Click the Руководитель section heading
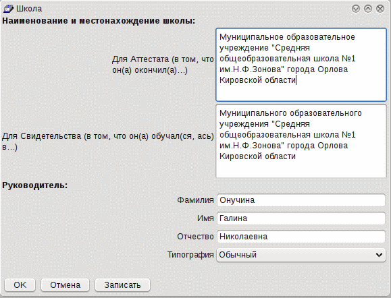This screenshot has width=391, height=298. [x=35, y=185]
